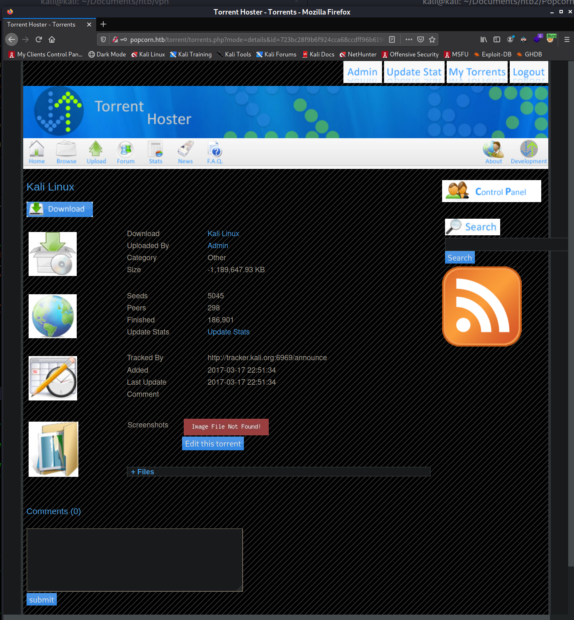Select the Torrent Hoster - Torrents tab
The image size is (574, 620).
click(x=49, y=24)
